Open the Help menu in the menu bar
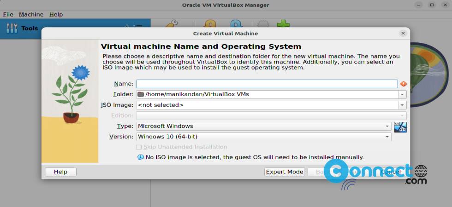This screenshot has height=207, width=452. (56, 14)
